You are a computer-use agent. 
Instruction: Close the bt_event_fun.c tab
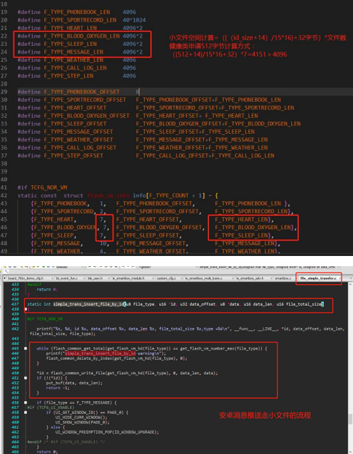84,278
